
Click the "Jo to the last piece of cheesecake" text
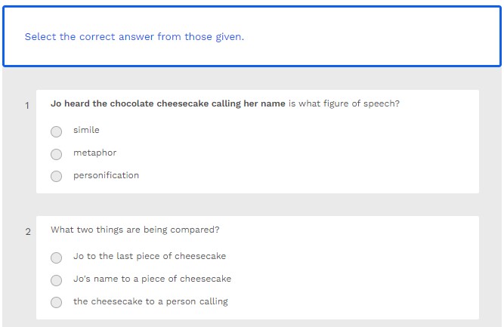tap(149, 256)
